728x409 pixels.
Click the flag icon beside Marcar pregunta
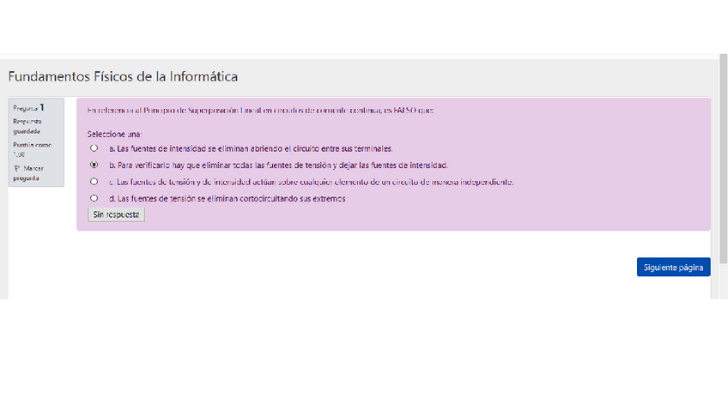tap(17, 169)
